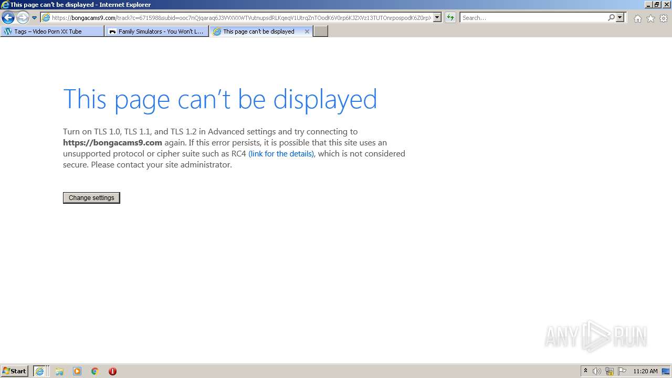Go forward with the Forward arrow button
The image size is (672, 378).
point(22,18)
